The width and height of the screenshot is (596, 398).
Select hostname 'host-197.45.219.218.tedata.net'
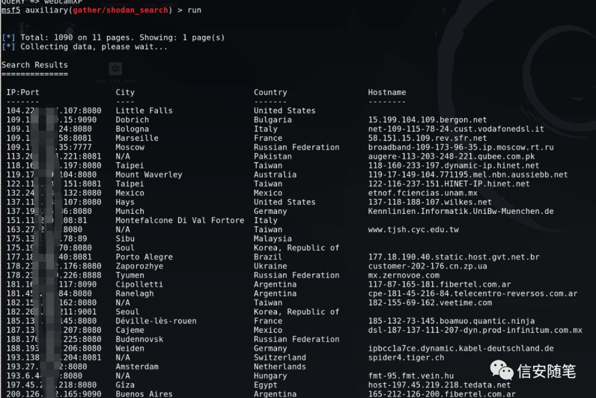[439, 385]
